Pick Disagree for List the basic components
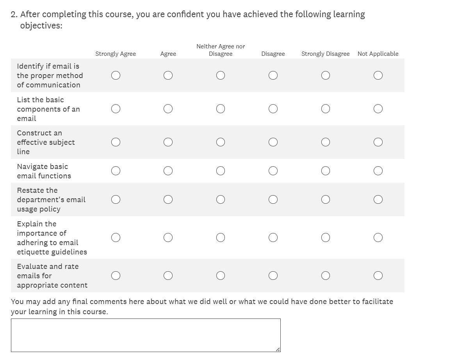Viewport: 465px width, 354px height. tap(273, 109)
